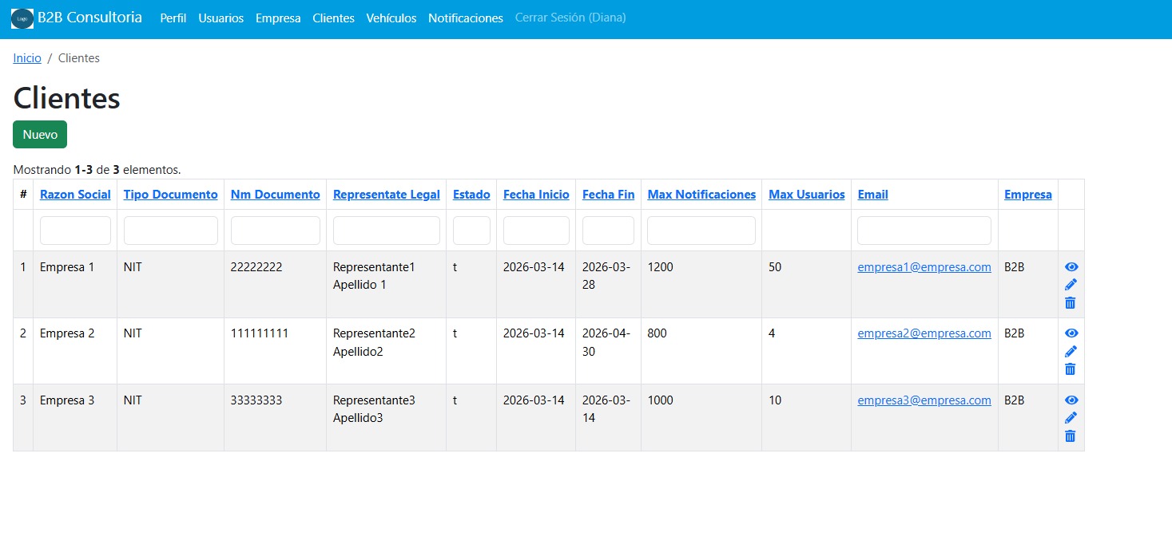This screenshot has height=536, width=1172.
Task: Focus the Max Notificaciones filter field
Action: [701, 231]
